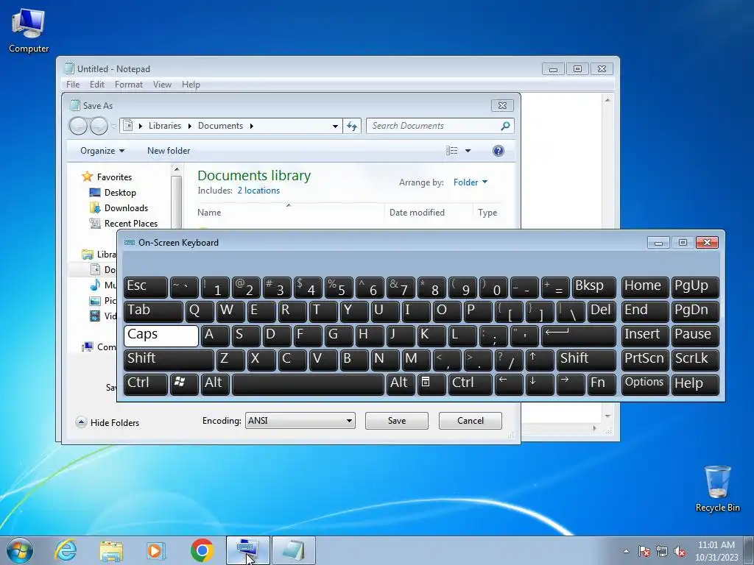754x565 pixels.
Task: Click the Windows logo key on keyboard
Action: 184,384
